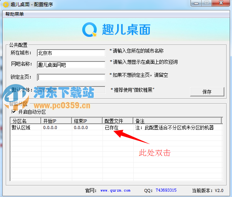Click the 当前版本：V2.0 version text

tap(207, 190)
